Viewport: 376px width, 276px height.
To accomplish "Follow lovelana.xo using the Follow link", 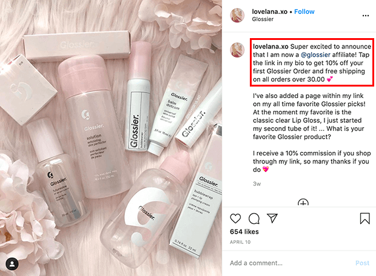I will (304, 11).
